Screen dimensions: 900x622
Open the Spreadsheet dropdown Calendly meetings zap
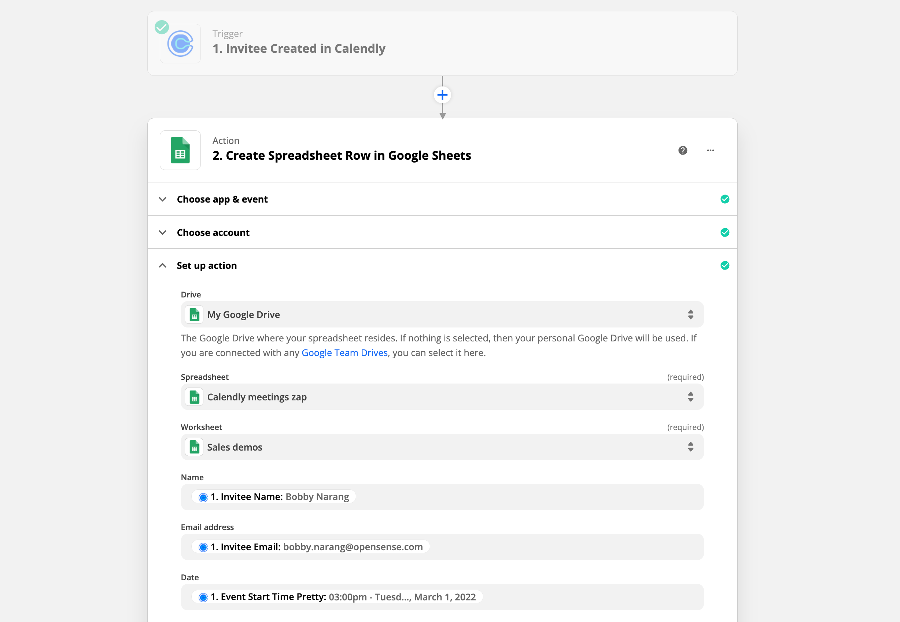coord(442,397)
